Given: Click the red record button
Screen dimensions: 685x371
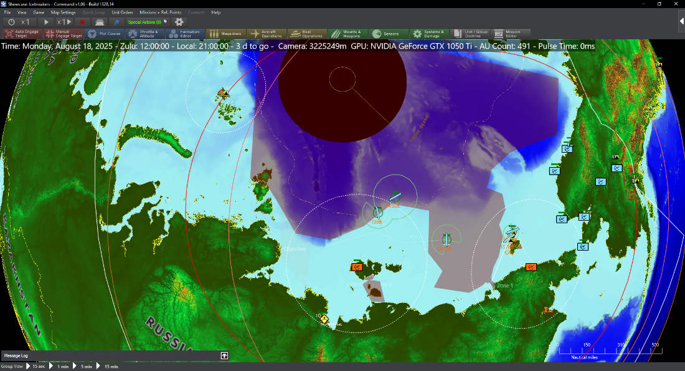Looking at the screenshot, I should click(x=82, y=22).
